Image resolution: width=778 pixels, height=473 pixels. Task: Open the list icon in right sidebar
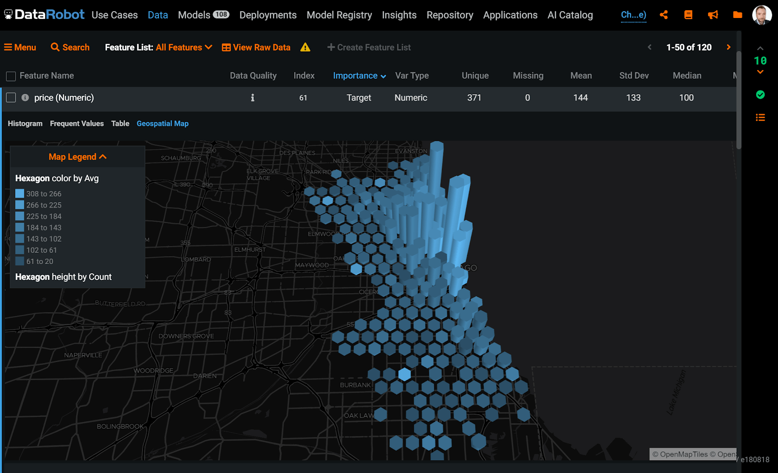click(760, 118)
